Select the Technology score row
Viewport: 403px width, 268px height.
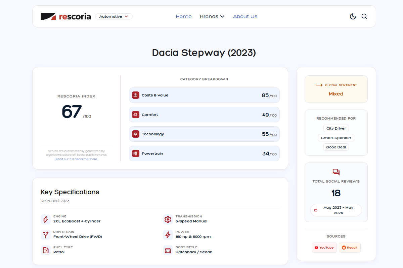click(204, 134)
